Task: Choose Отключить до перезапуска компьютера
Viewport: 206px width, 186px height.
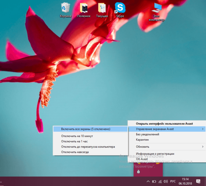Action: tap(90, 147)
